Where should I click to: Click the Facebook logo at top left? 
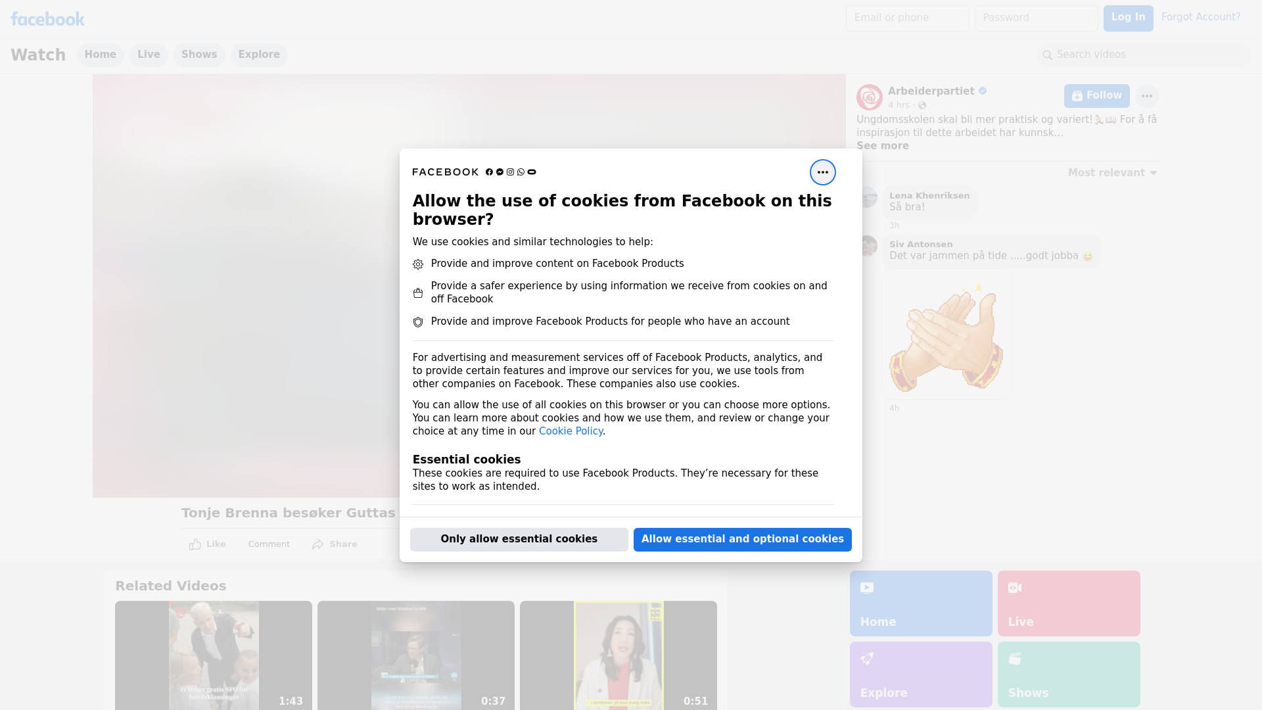tap(47, 19)
